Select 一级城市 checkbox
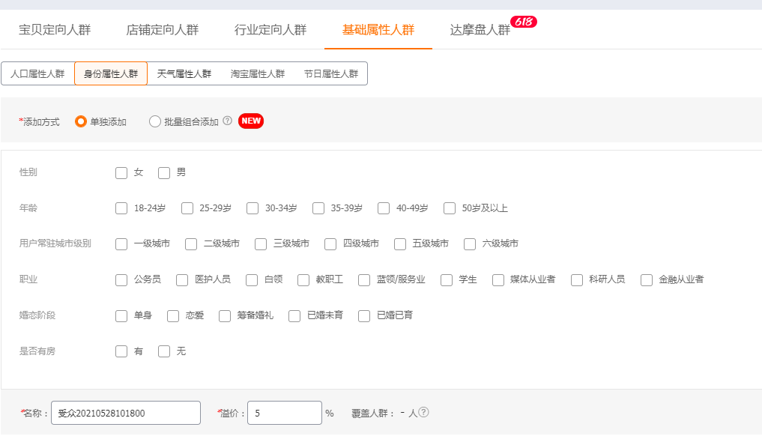762x439 pixels. click(x=121, y=244)
